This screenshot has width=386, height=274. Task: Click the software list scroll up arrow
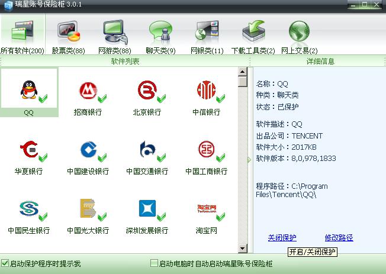point(243,72)
